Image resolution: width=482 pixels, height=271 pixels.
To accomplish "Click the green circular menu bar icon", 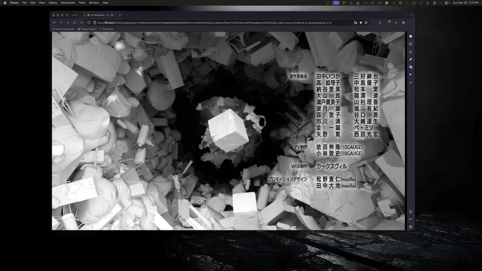I will 386,3.
